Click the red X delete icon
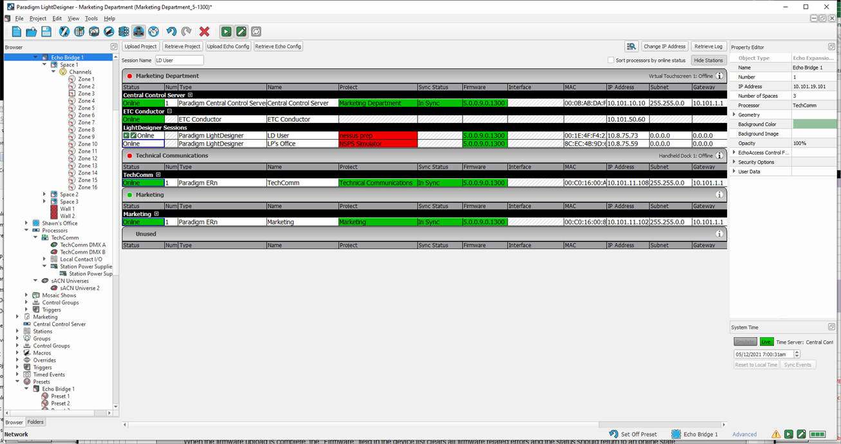This screenshot has height=444, width=841. pyautogui.click(x=205, y=32)
